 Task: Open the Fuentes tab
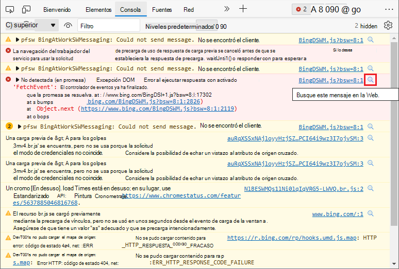click(x=162, y=10)
